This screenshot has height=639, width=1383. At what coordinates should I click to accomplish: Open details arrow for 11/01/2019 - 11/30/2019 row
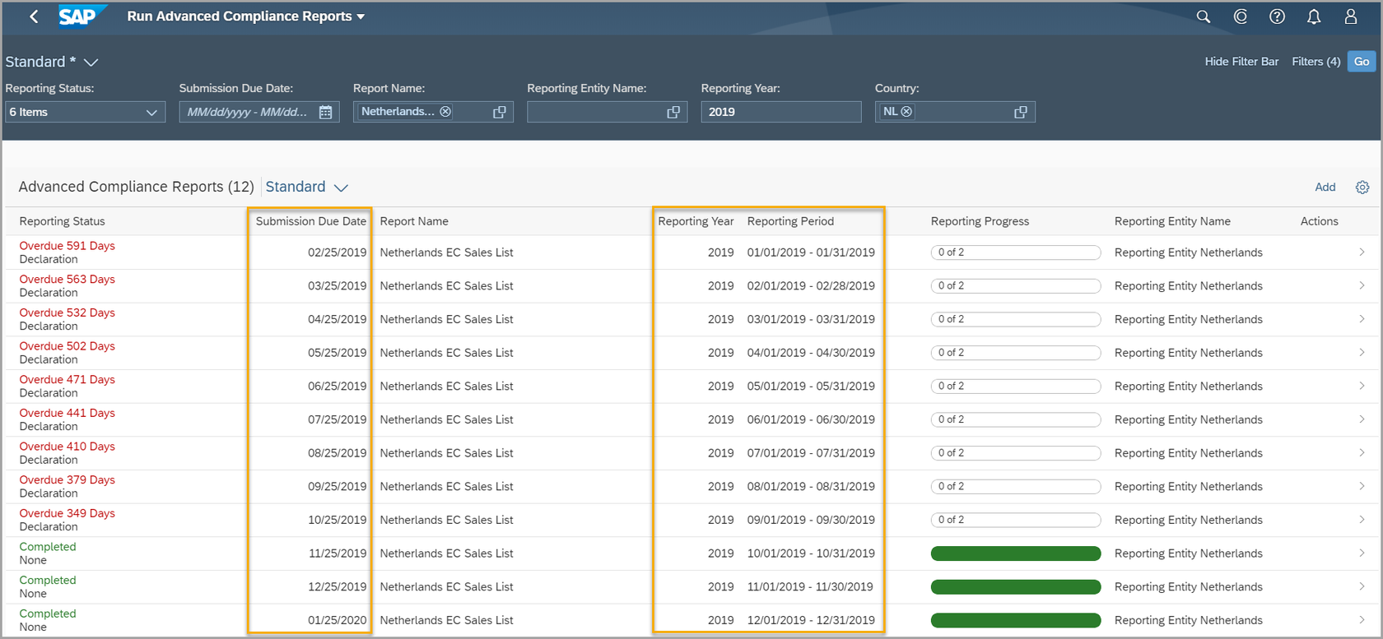click(1362, 586)
